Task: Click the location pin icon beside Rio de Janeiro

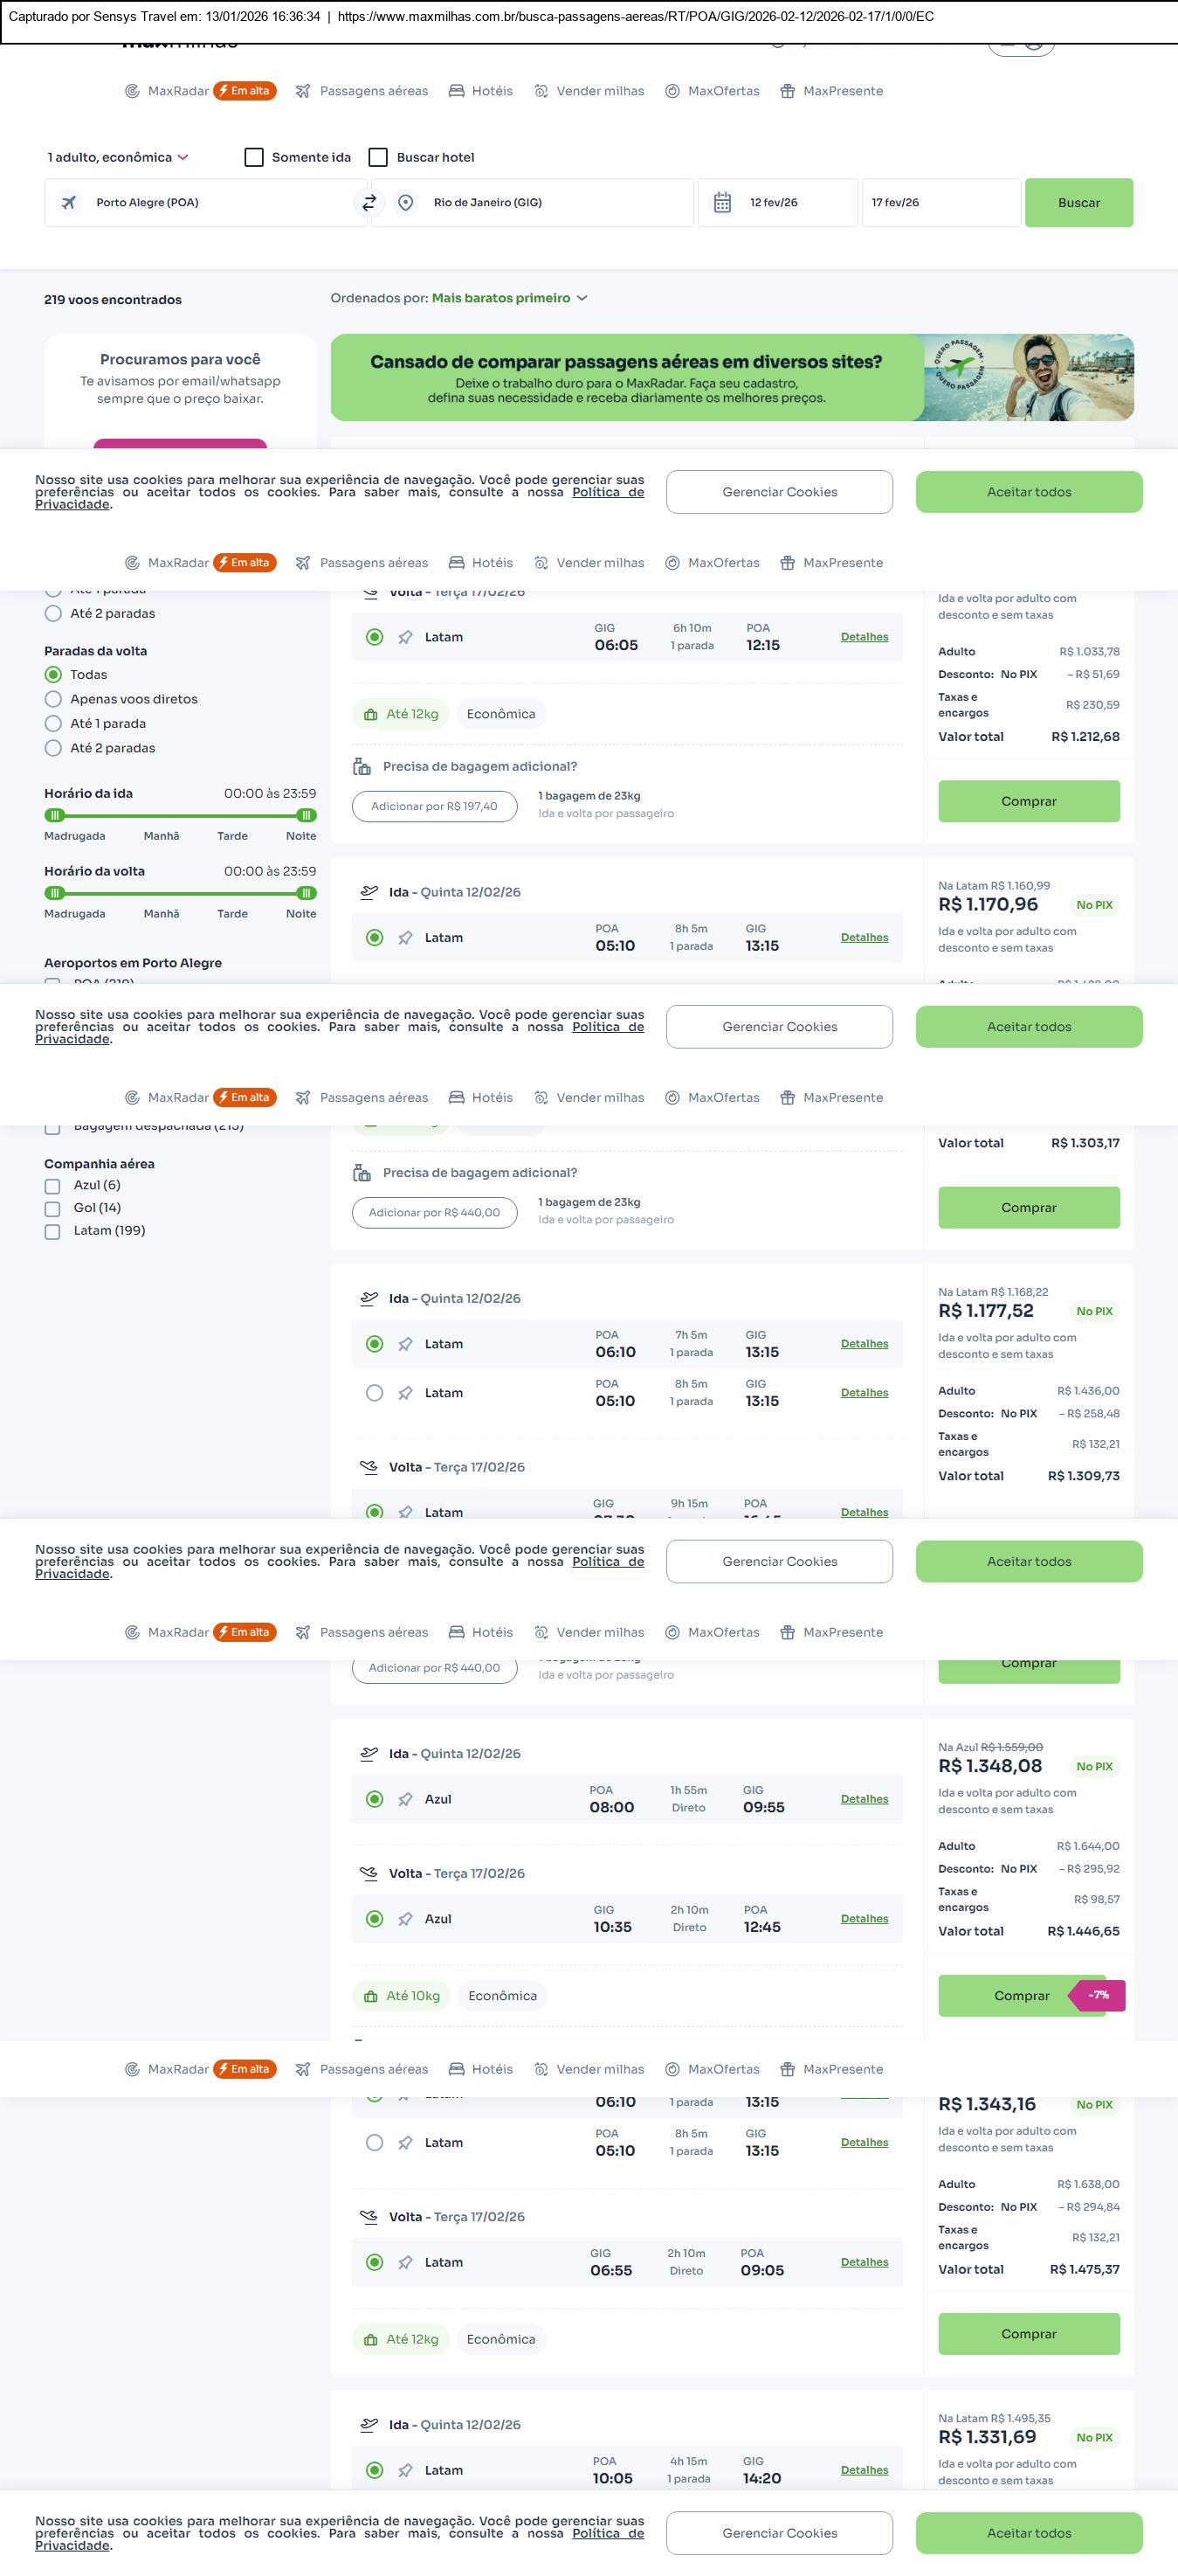Action: 406,203
